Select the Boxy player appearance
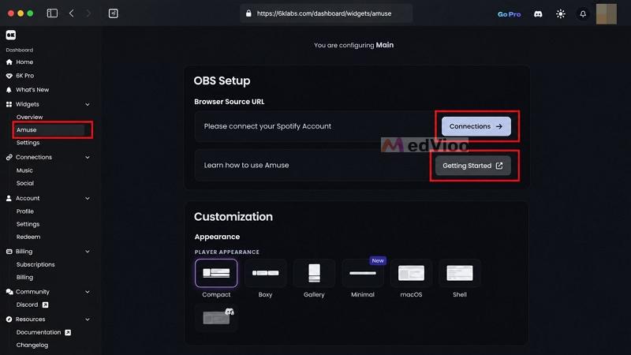The image size is (631, 355). (265, 273)
